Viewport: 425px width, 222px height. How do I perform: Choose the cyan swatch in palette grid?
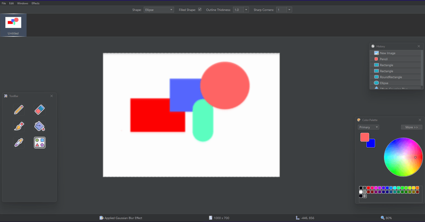(x=395, y=188)
